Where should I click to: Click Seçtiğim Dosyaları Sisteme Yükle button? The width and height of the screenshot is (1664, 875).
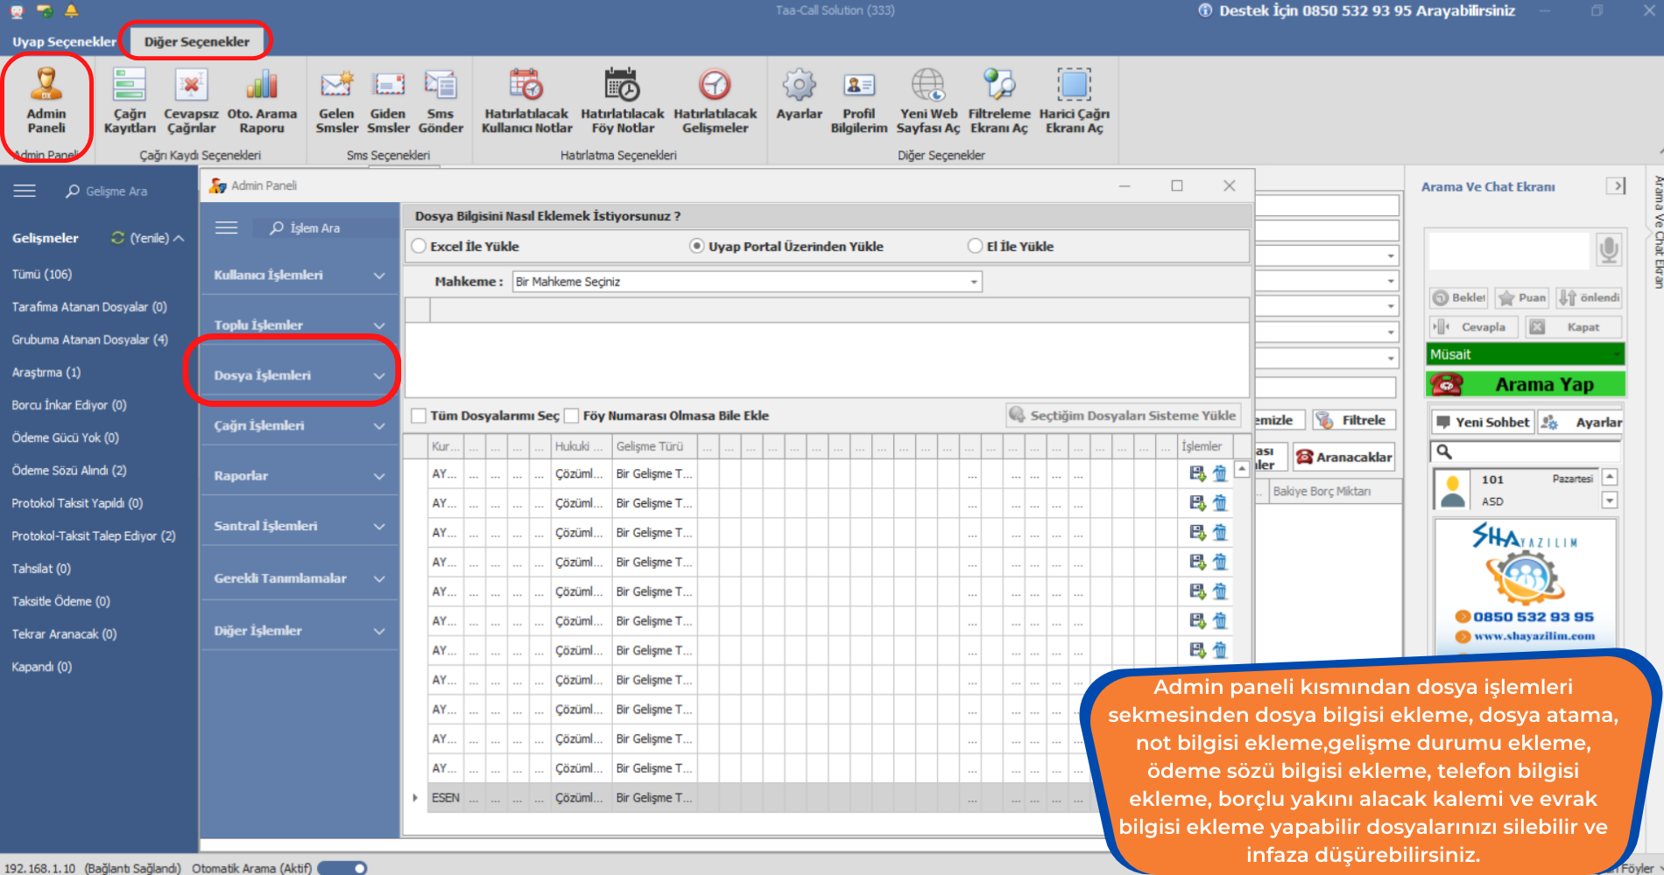point(1122,416)
